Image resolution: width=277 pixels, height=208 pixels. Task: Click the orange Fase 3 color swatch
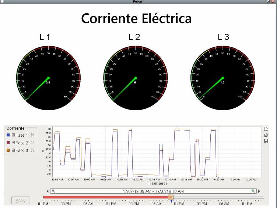[8, 150]
